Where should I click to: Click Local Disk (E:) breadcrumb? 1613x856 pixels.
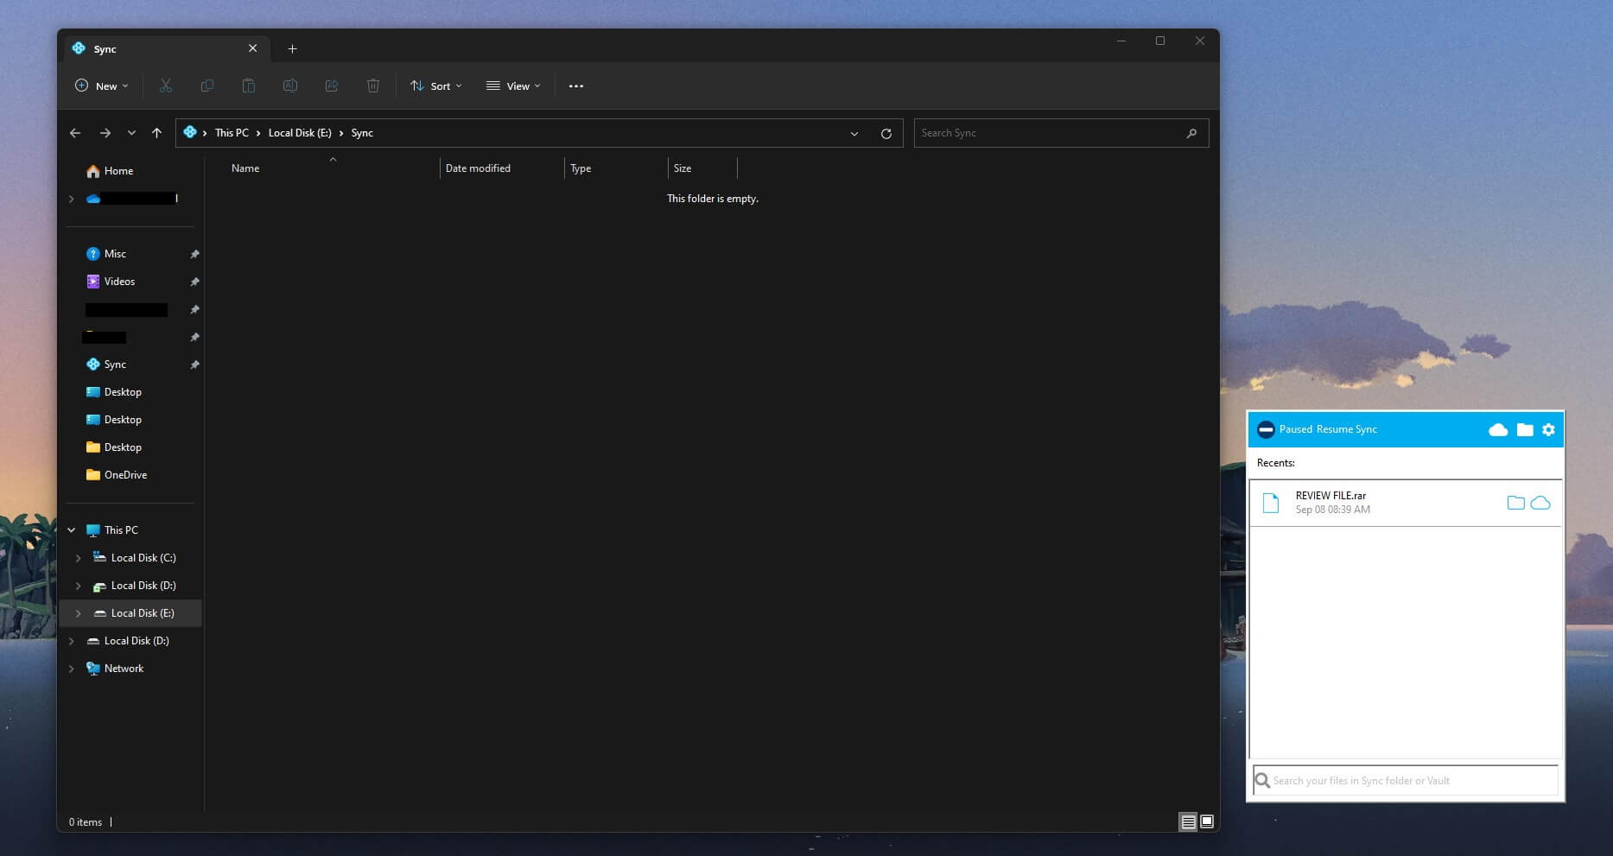(300, 133)
